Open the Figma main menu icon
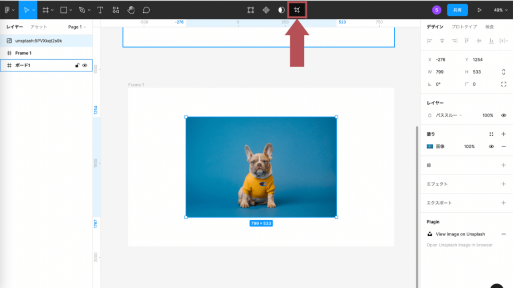This screenshot has height=288, width=513. pos(7,10)
